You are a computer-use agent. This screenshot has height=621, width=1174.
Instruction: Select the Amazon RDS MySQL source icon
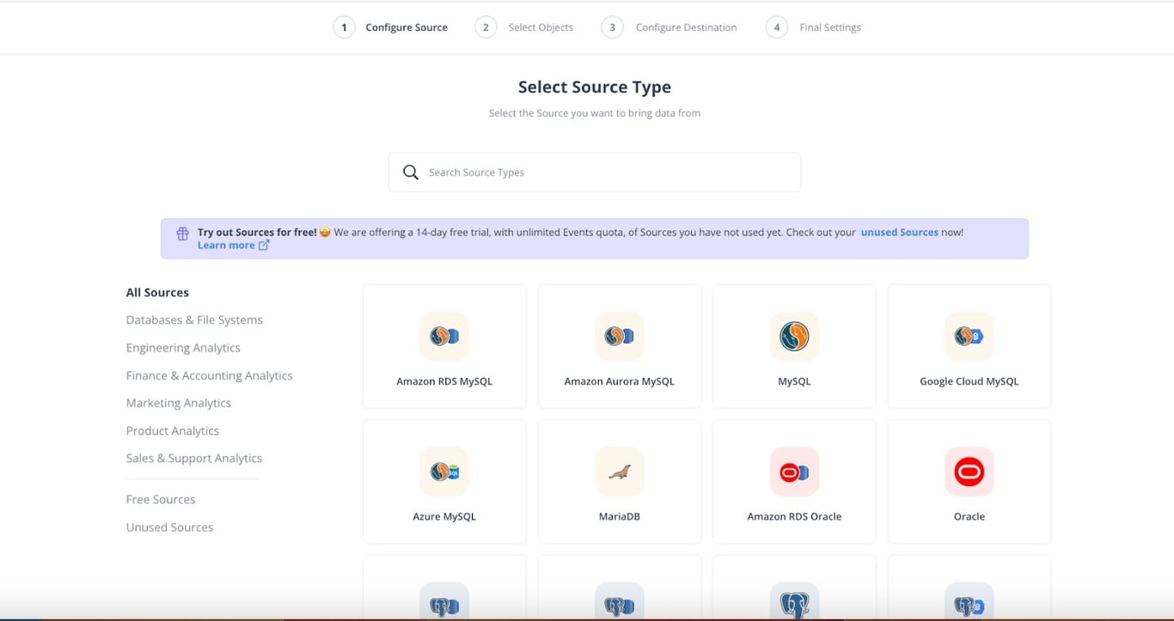click(x=444, y=336)
